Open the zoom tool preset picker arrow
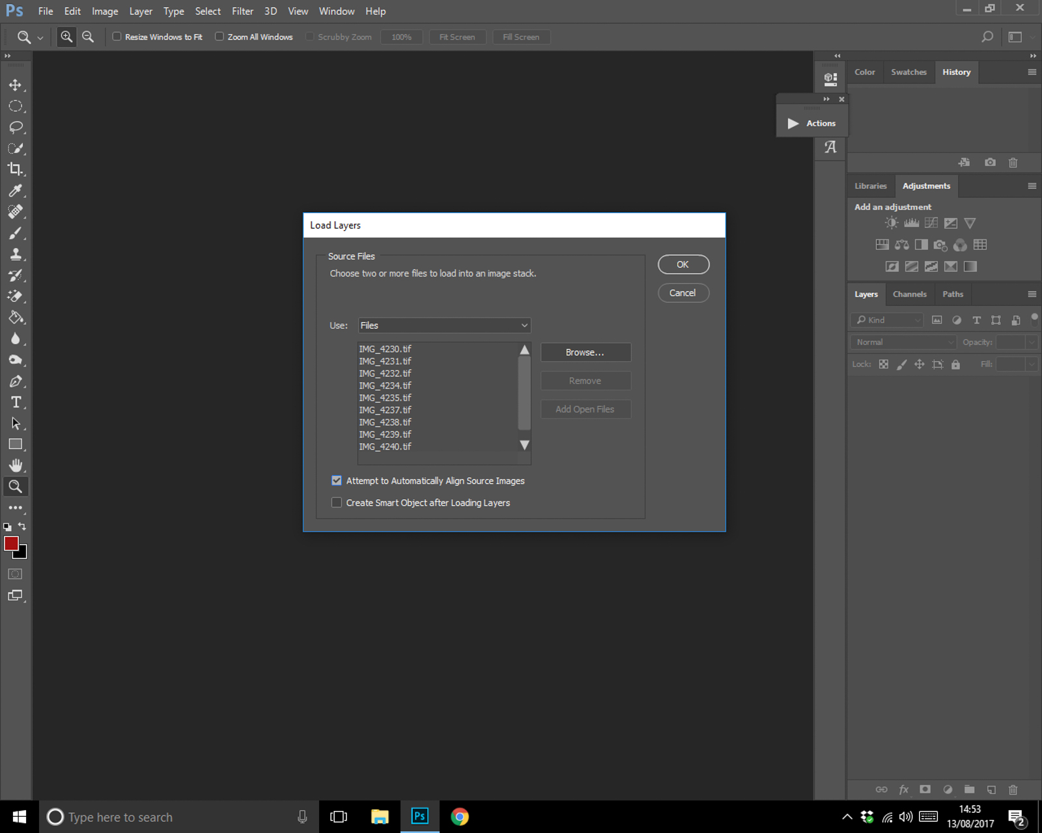This screenshot has width=1042, height=833. [40, 38]
